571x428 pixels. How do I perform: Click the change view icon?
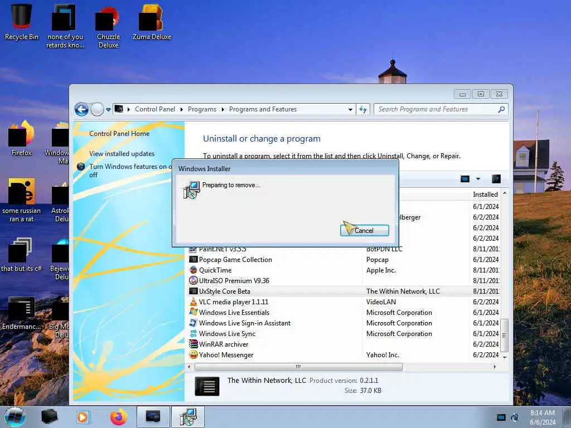465,179
